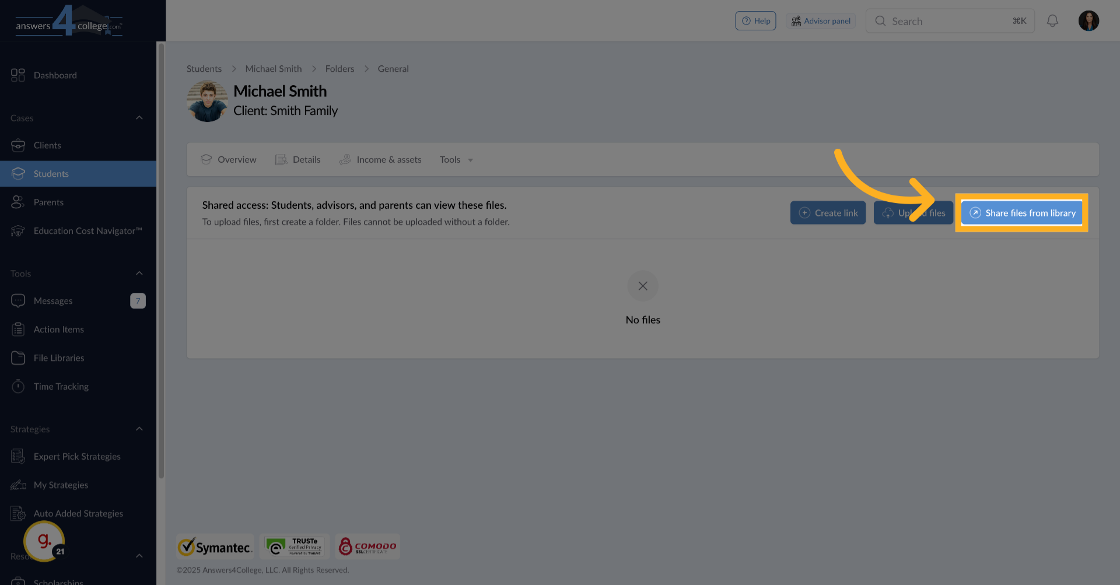Open Action Items in the sidebar
Image resolution: width=1120 pixels, height=585 pixels.
tap(78, 330)
